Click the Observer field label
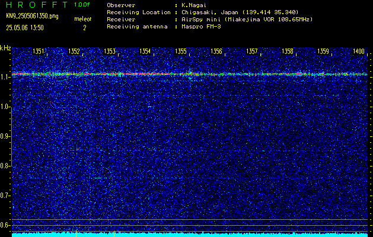Screen dimensions: 373x237 click(x=121, y=5)
